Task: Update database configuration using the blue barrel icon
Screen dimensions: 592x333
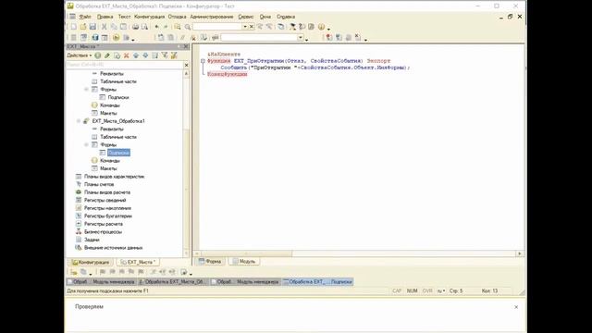Action: click(x=95, y=37)
